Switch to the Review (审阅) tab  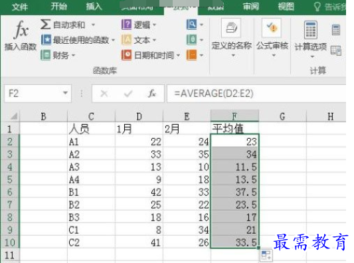(x=251, y=7)
